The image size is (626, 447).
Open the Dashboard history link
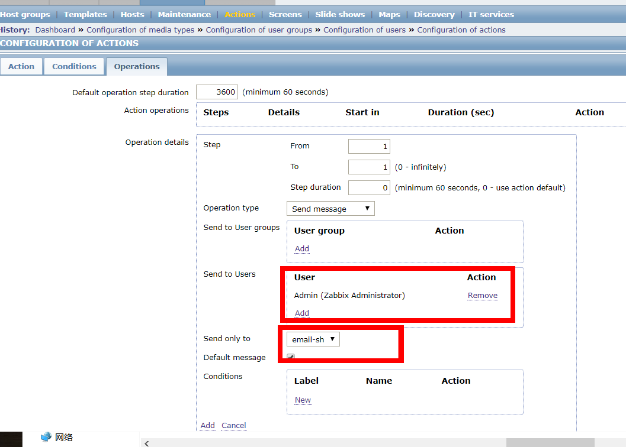[x=55, y=30]
